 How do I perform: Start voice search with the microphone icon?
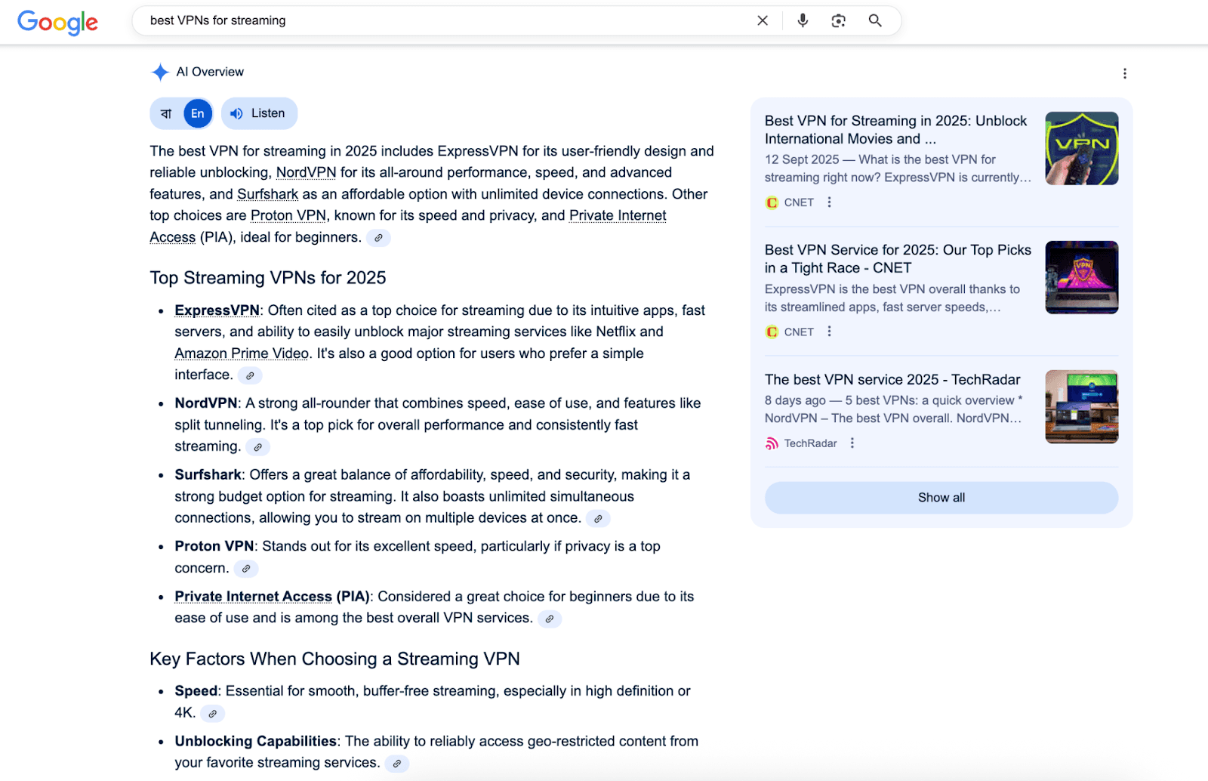[803, 20]
